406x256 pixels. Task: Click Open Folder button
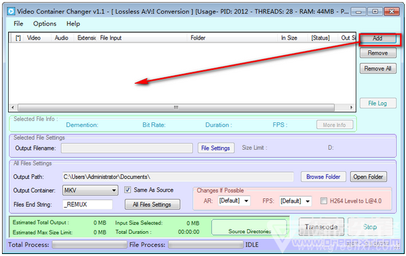[x=368, y=177]
